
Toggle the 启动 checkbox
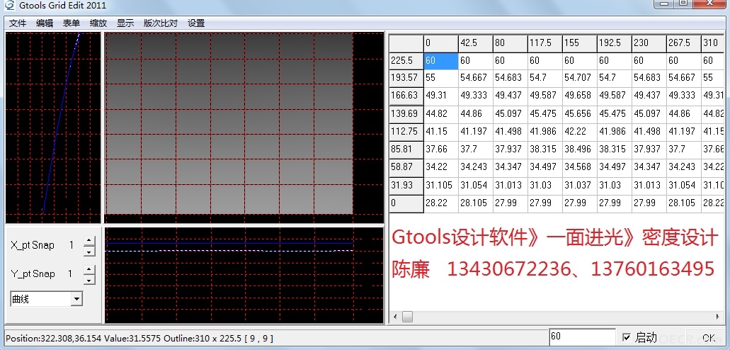click(627, 337)
